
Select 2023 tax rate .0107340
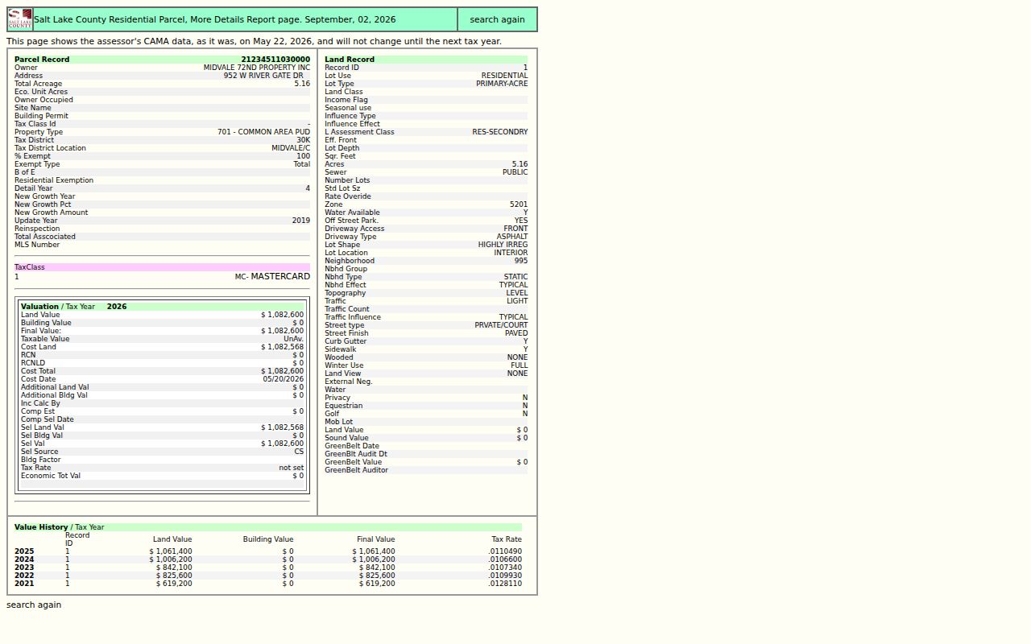pos(505,568)
